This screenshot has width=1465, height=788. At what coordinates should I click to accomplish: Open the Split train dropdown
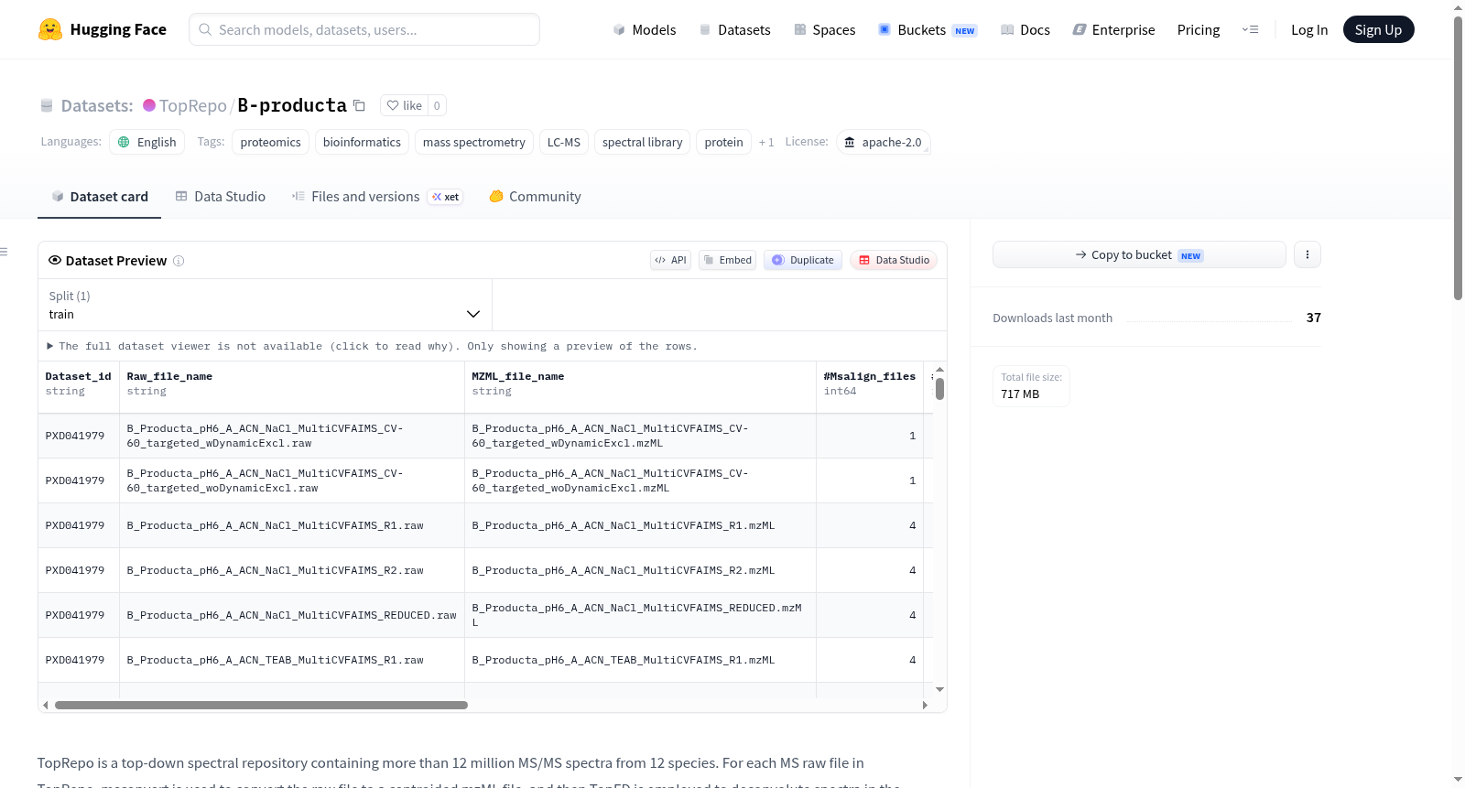click(265, 305)
